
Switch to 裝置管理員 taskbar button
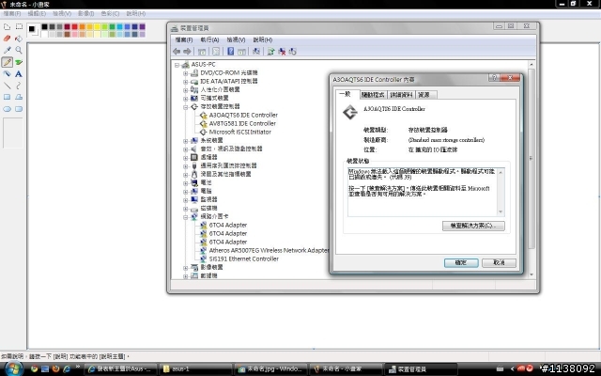[x=421, y=368]
